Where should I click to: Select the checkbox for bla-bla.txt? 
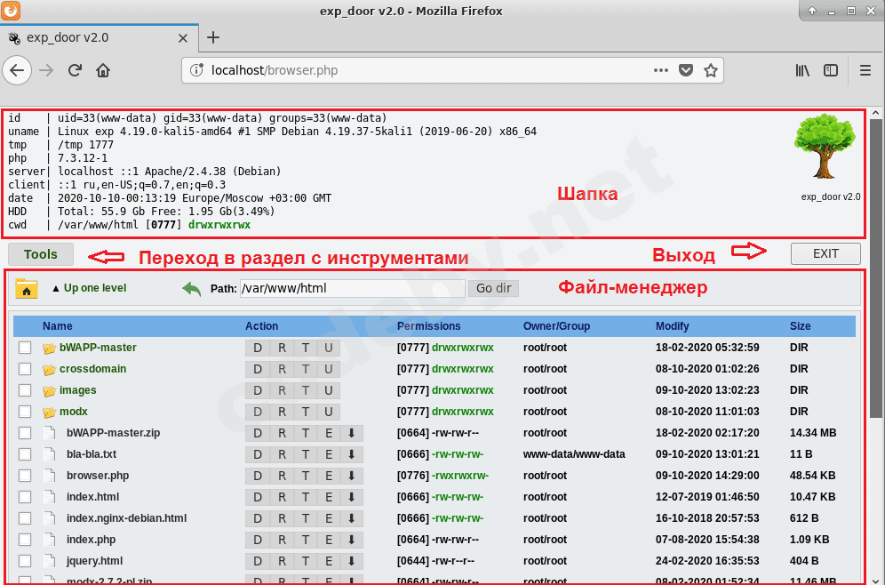click(26, 454)
